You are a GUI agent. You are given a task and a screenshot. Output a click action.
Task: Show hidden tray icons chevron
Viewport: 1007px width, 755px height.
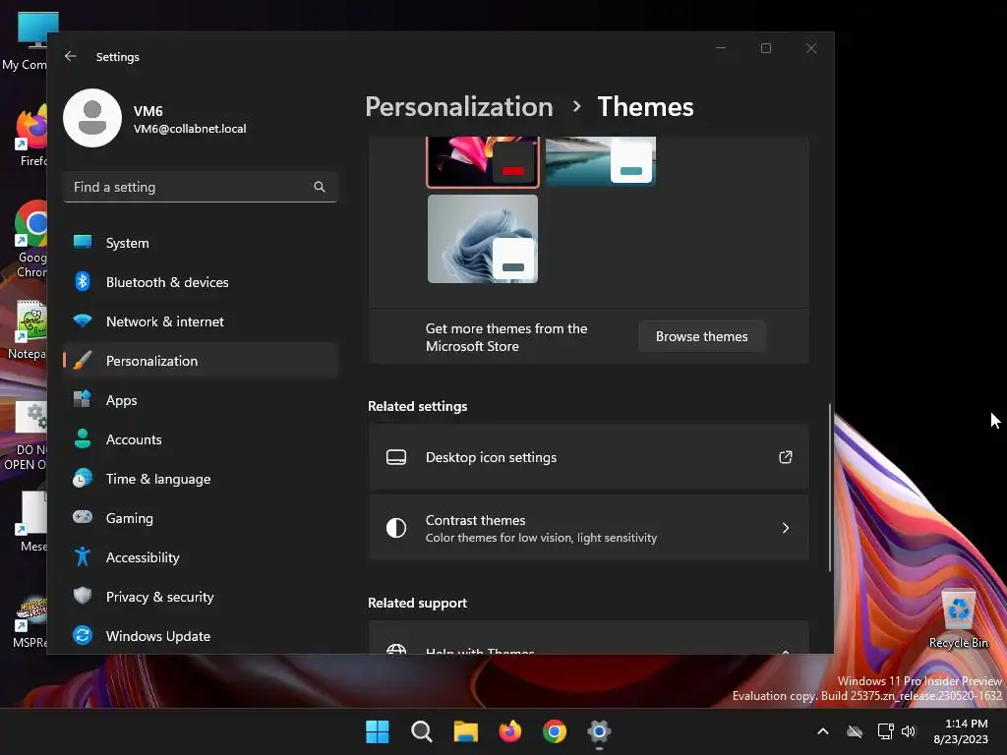[x=823, y=731]
